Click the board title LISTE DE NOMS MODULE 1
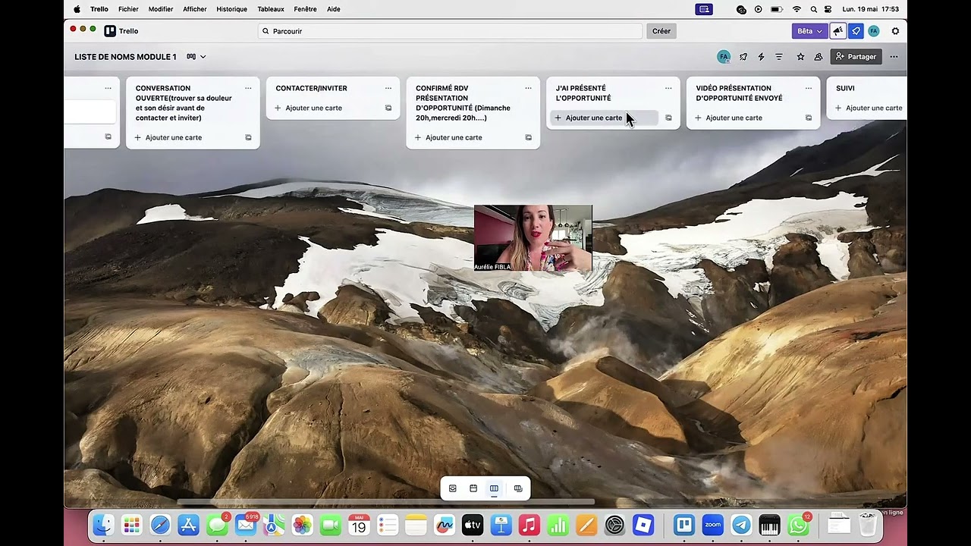Viewport: 971px width, 546px height. [x=125, y=57]
